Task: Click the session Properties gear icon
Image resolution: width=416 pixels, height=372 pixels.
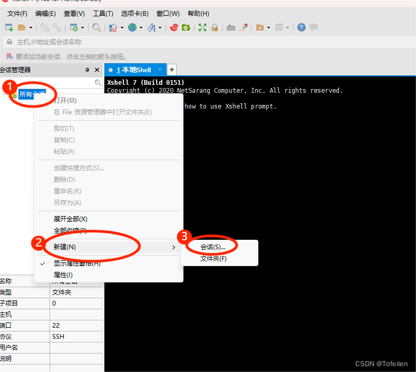Action: 73,27
